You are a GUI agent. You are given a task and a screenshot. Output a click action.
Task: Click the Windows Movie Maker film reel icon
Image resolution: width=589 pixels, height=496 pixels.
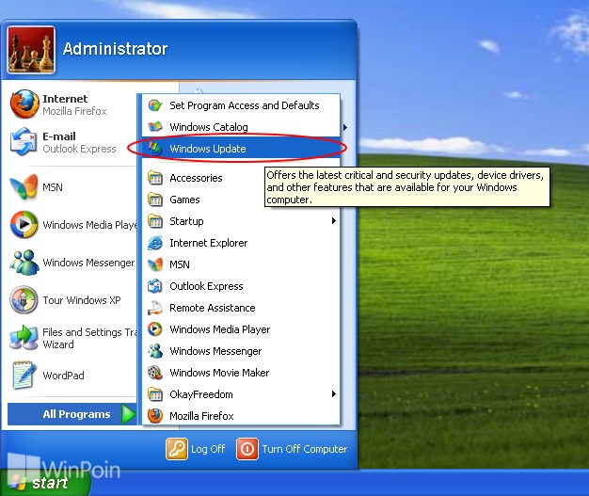click(155, 373)
